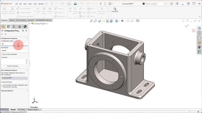Cancel with large red X in viewport corner
Viewport: 202px width, 113px height.
[193, 30]
